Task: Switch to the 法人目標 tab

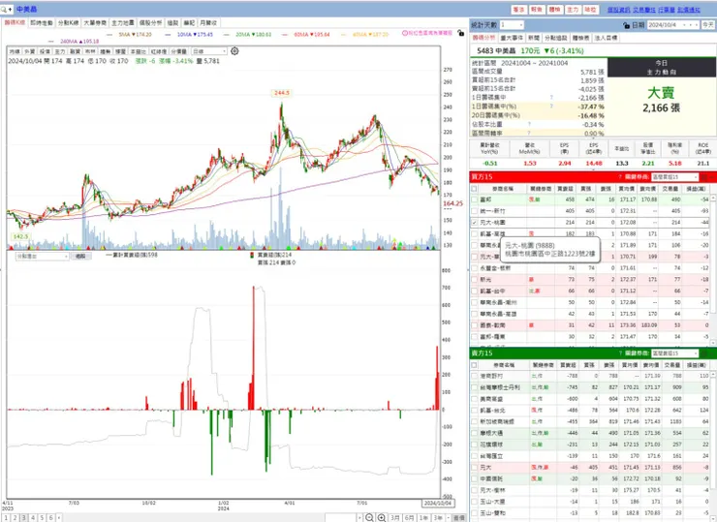Action: tap(606, 38)
